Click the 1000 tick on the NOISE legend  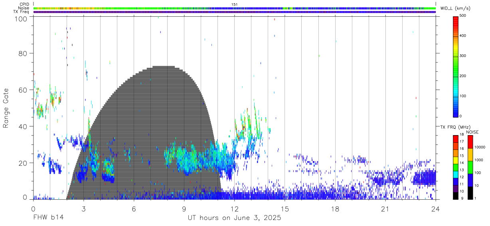[479, 160]
